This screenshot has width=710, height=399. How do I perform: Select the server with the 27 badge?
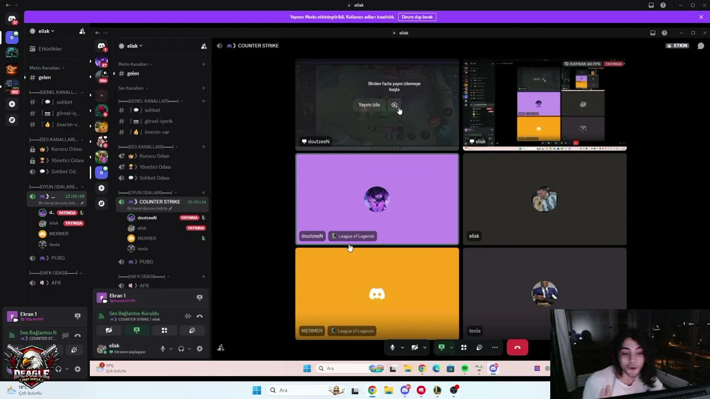pos(102,61)
